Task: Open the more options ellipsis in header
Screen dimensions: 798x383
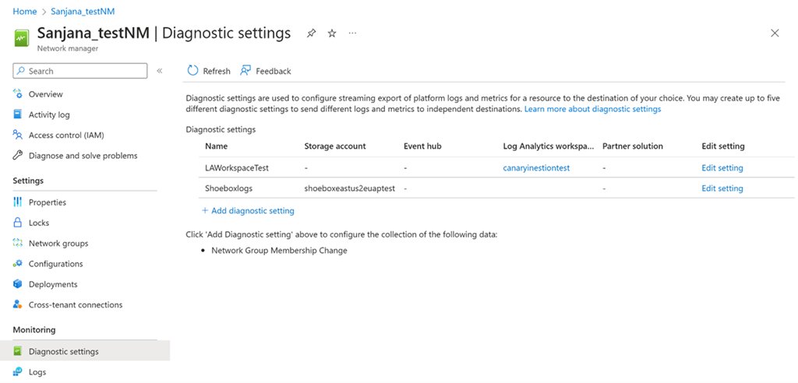Action: [352, 33]
